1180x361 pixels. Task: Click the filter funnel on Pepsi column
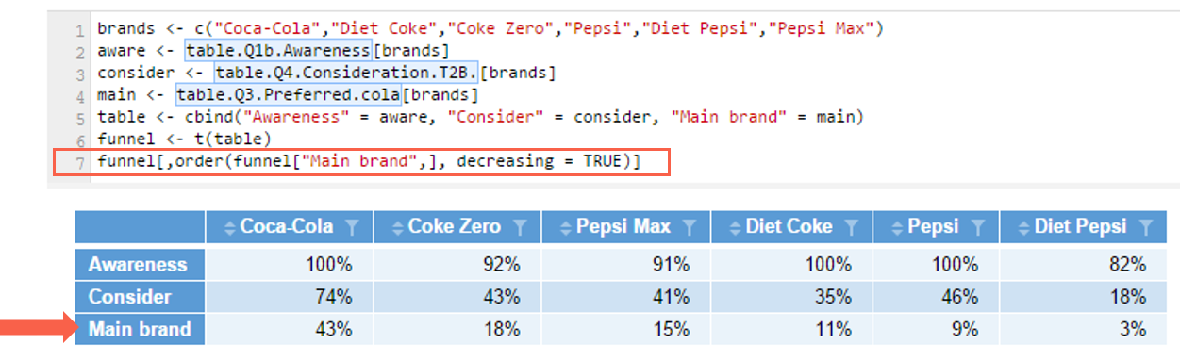coord(978,227)
